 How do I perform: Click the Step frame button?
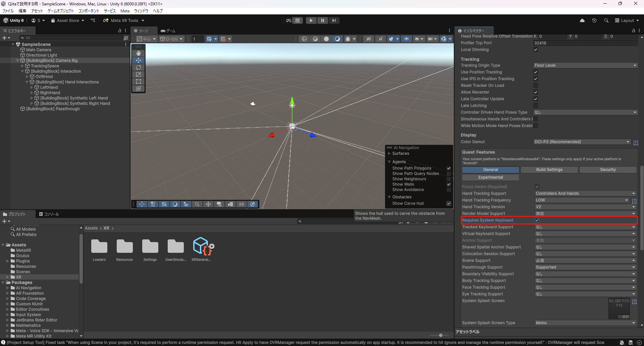[334, 20]
